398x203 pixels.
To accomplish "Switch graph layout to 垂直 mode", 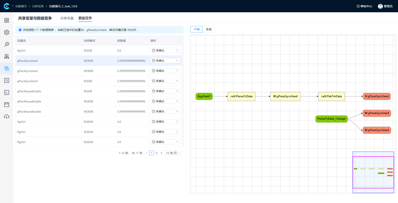I will coord(209,29).
